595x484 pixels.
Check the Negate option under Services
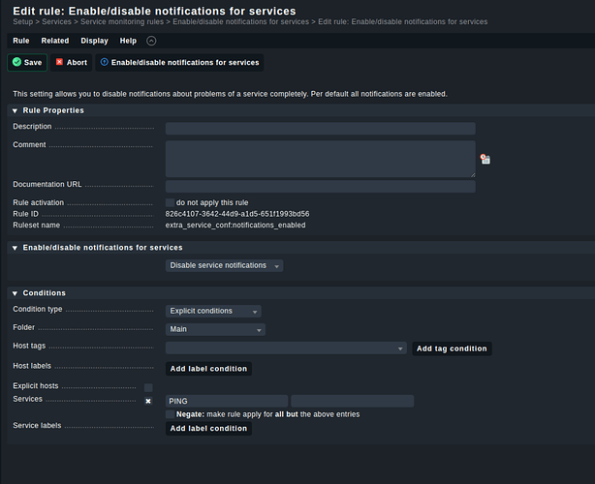(171, 414)
